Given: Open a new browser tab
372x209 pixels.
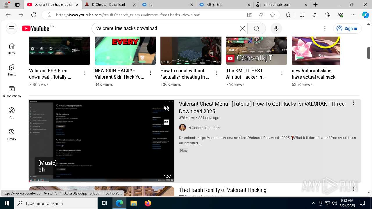Looking at the screenshot, I should 315,5.
